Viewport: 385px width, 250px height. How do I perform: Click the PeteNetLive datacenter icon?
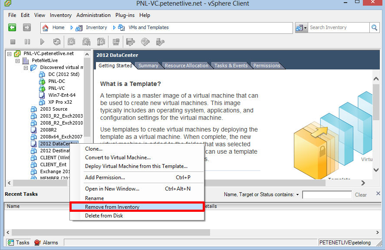tap(26, 60)
